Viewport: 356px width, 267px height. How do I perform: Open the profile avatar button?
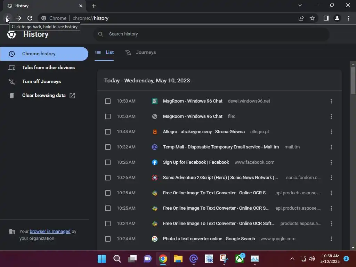click(337, 18)
